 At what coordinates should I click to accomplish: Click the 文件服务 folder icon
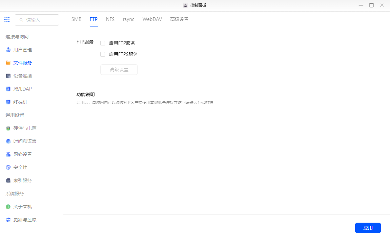(x=8, y=63)
